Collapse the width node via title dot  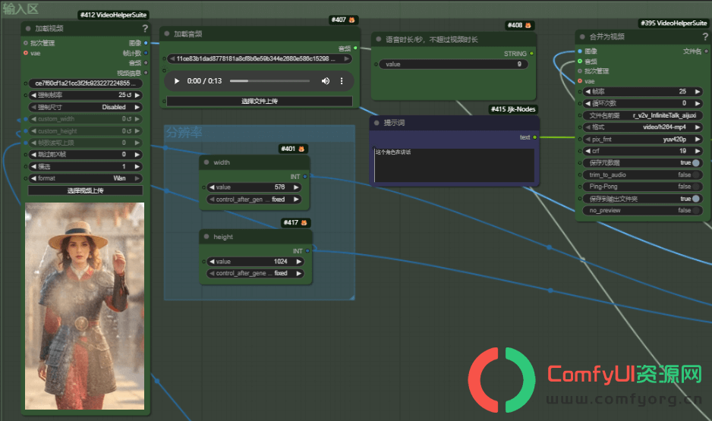206,162
